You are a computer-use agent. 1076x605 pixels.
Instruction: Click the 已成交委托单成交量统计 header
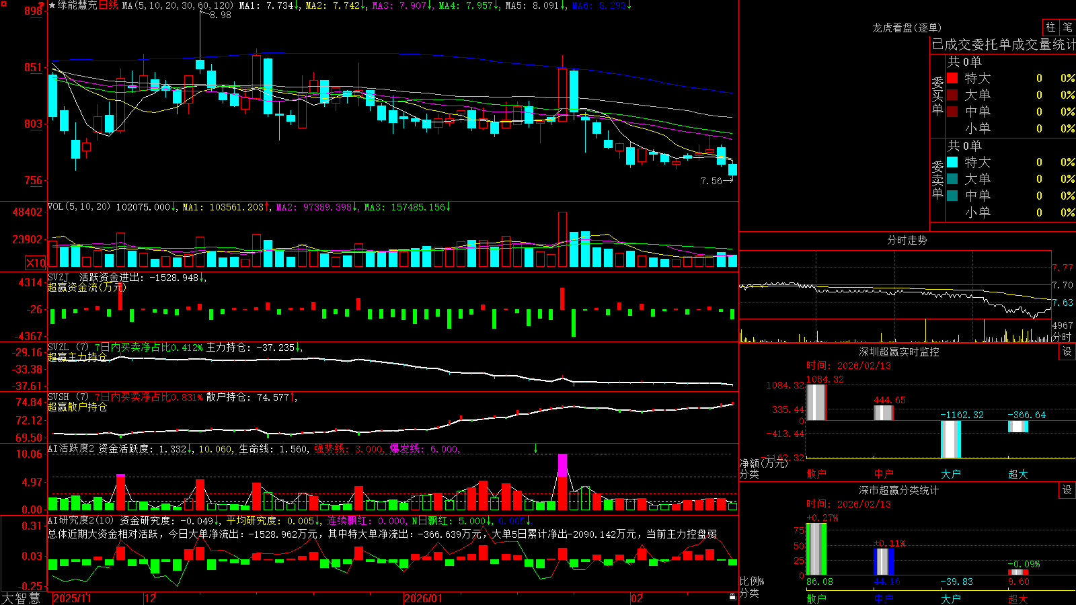pyautogui.click(x=1003, y=44)
